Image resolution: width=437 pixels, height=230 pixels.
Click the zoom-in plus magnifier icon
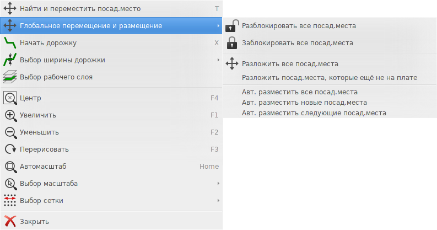tap(10, 115)
